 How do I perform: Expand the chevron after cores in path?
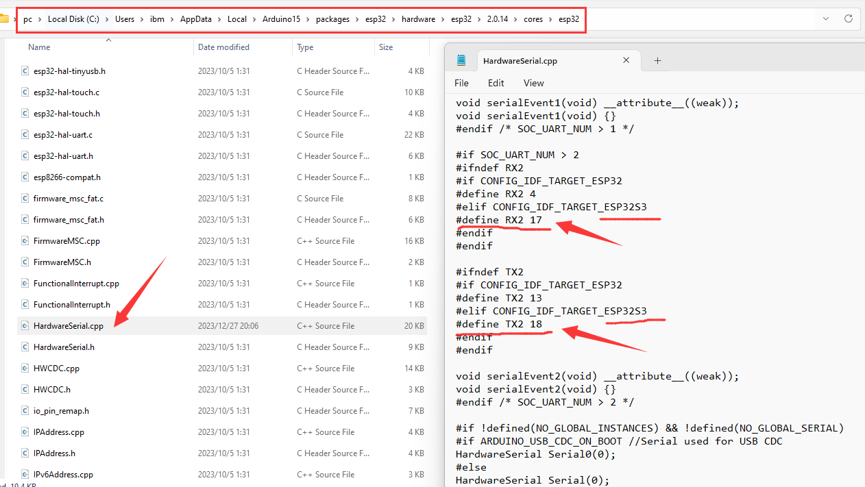coord(550,19)
